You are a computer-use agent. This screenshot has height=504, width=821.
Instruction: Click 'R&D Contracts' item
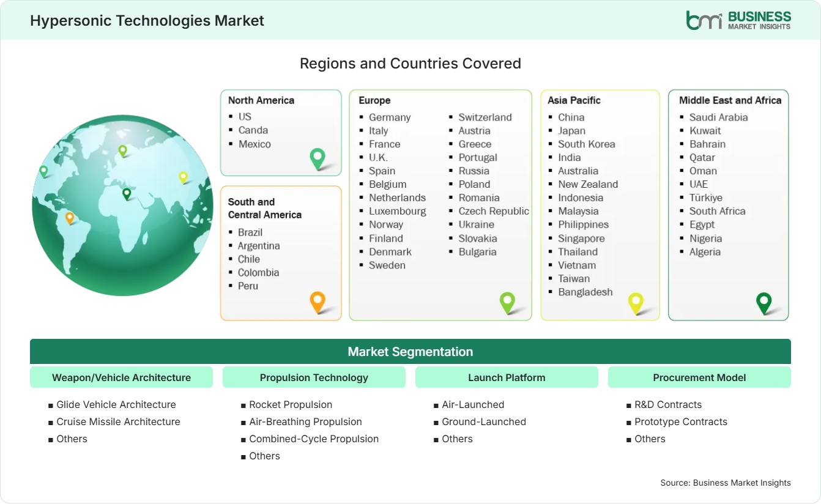pos(668,404)
